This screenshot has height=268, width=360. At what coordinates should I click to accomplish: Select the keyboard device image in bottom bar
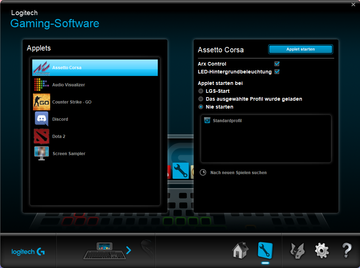[x=105, y=251]
